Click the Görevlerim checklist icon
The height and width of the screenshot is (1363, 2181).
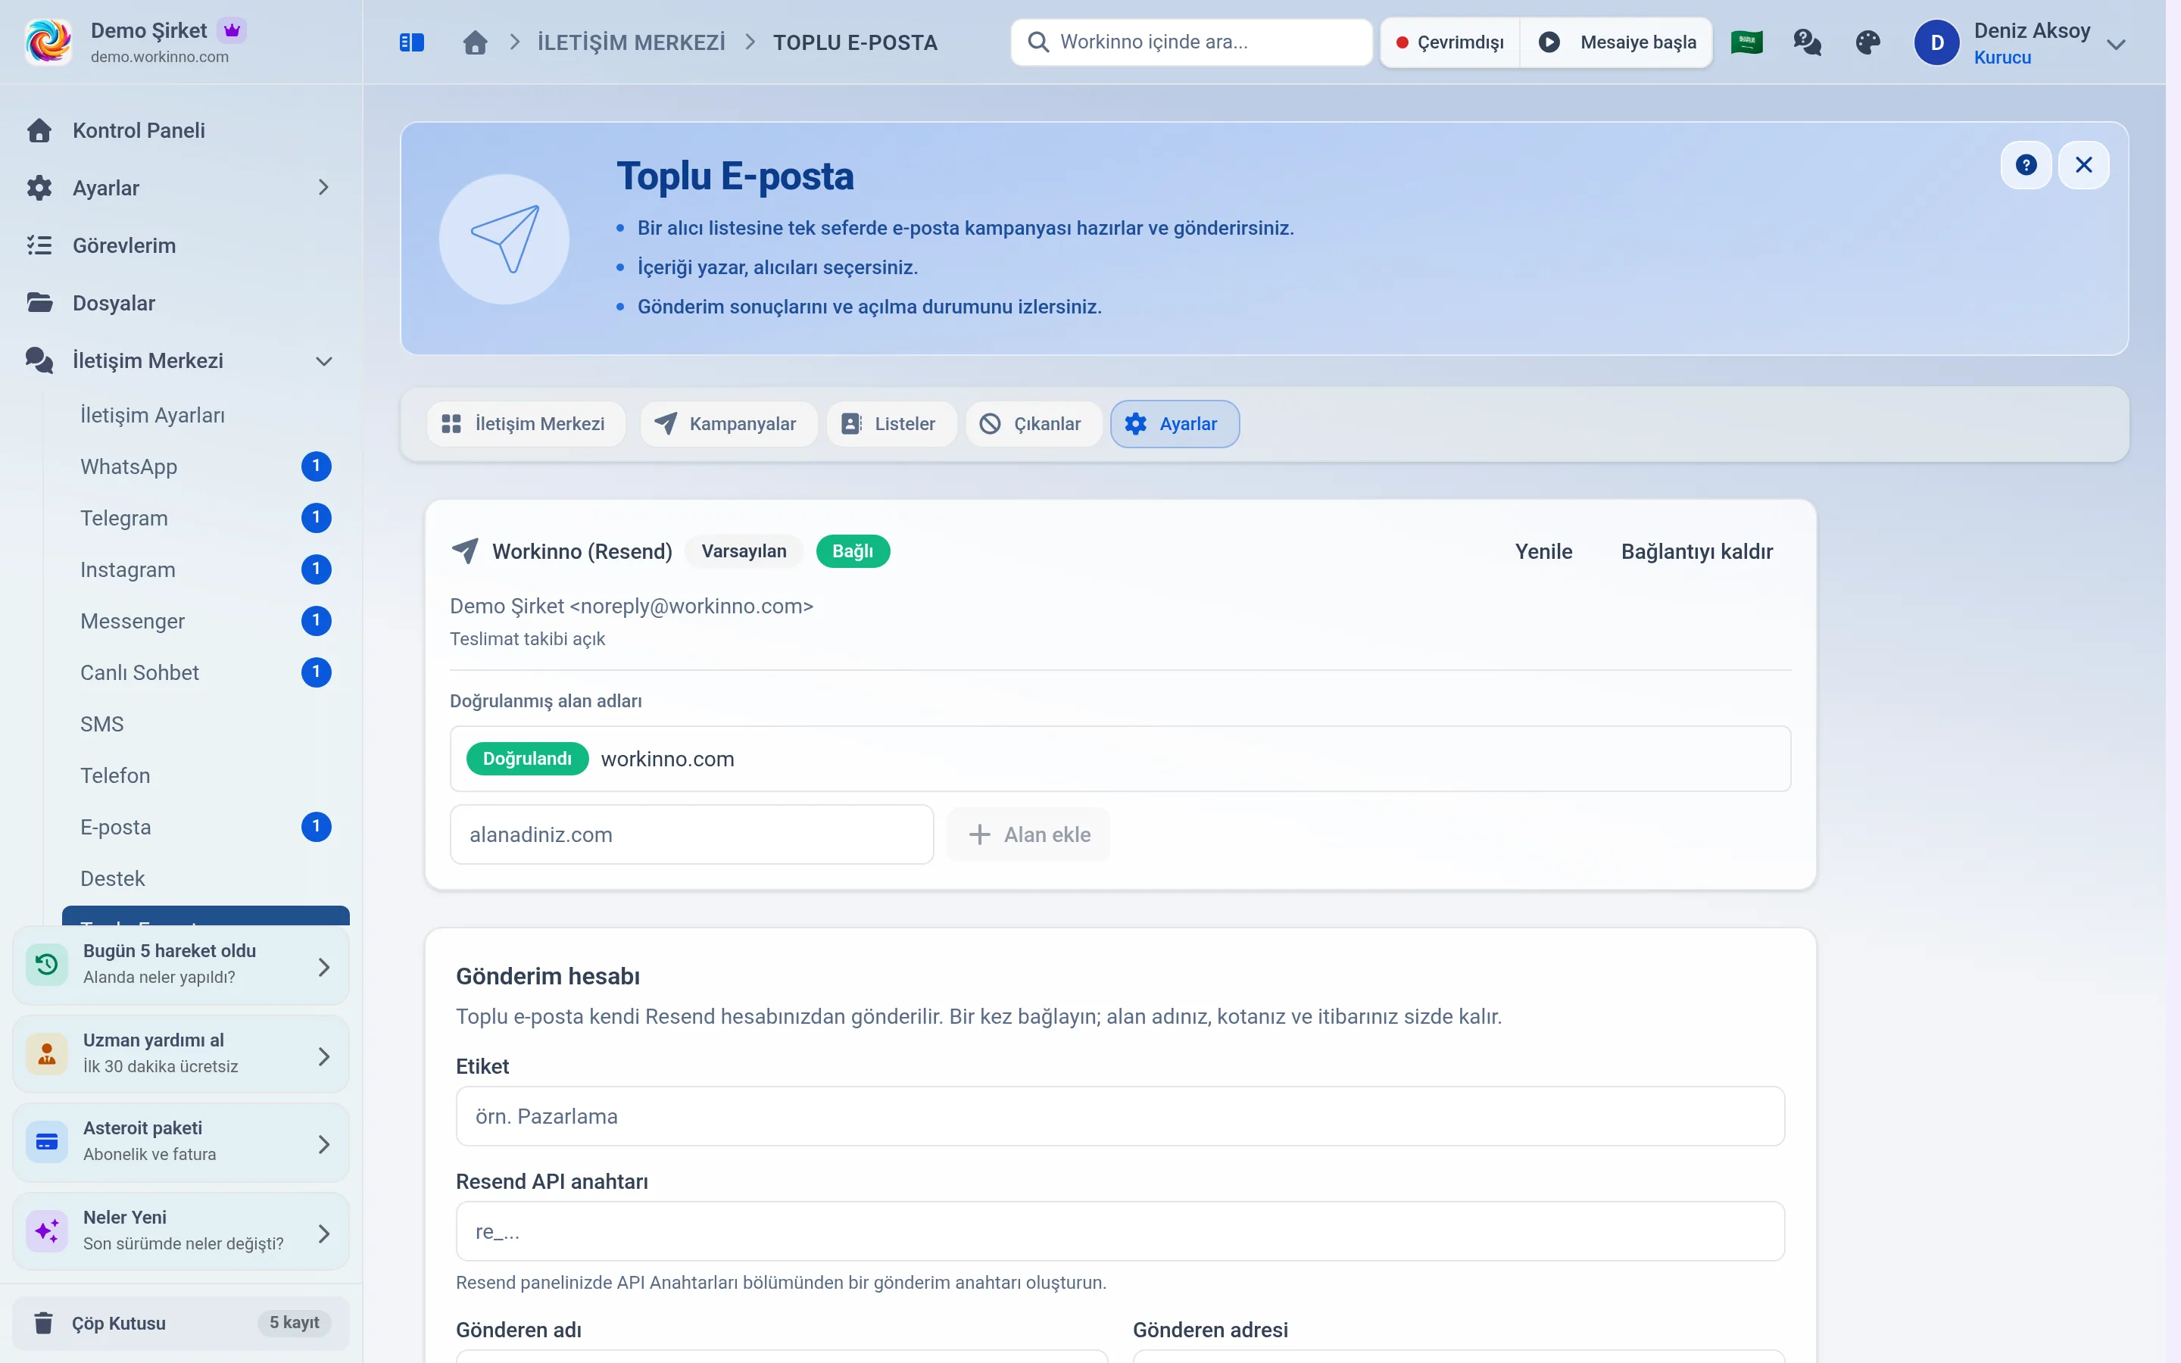(39, 245)
